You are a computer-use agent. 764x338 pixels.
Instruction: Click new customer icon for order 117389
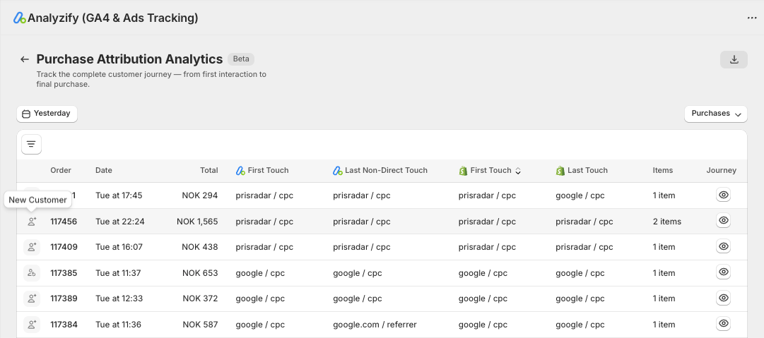pyautogui.click(x=32, y=298)
